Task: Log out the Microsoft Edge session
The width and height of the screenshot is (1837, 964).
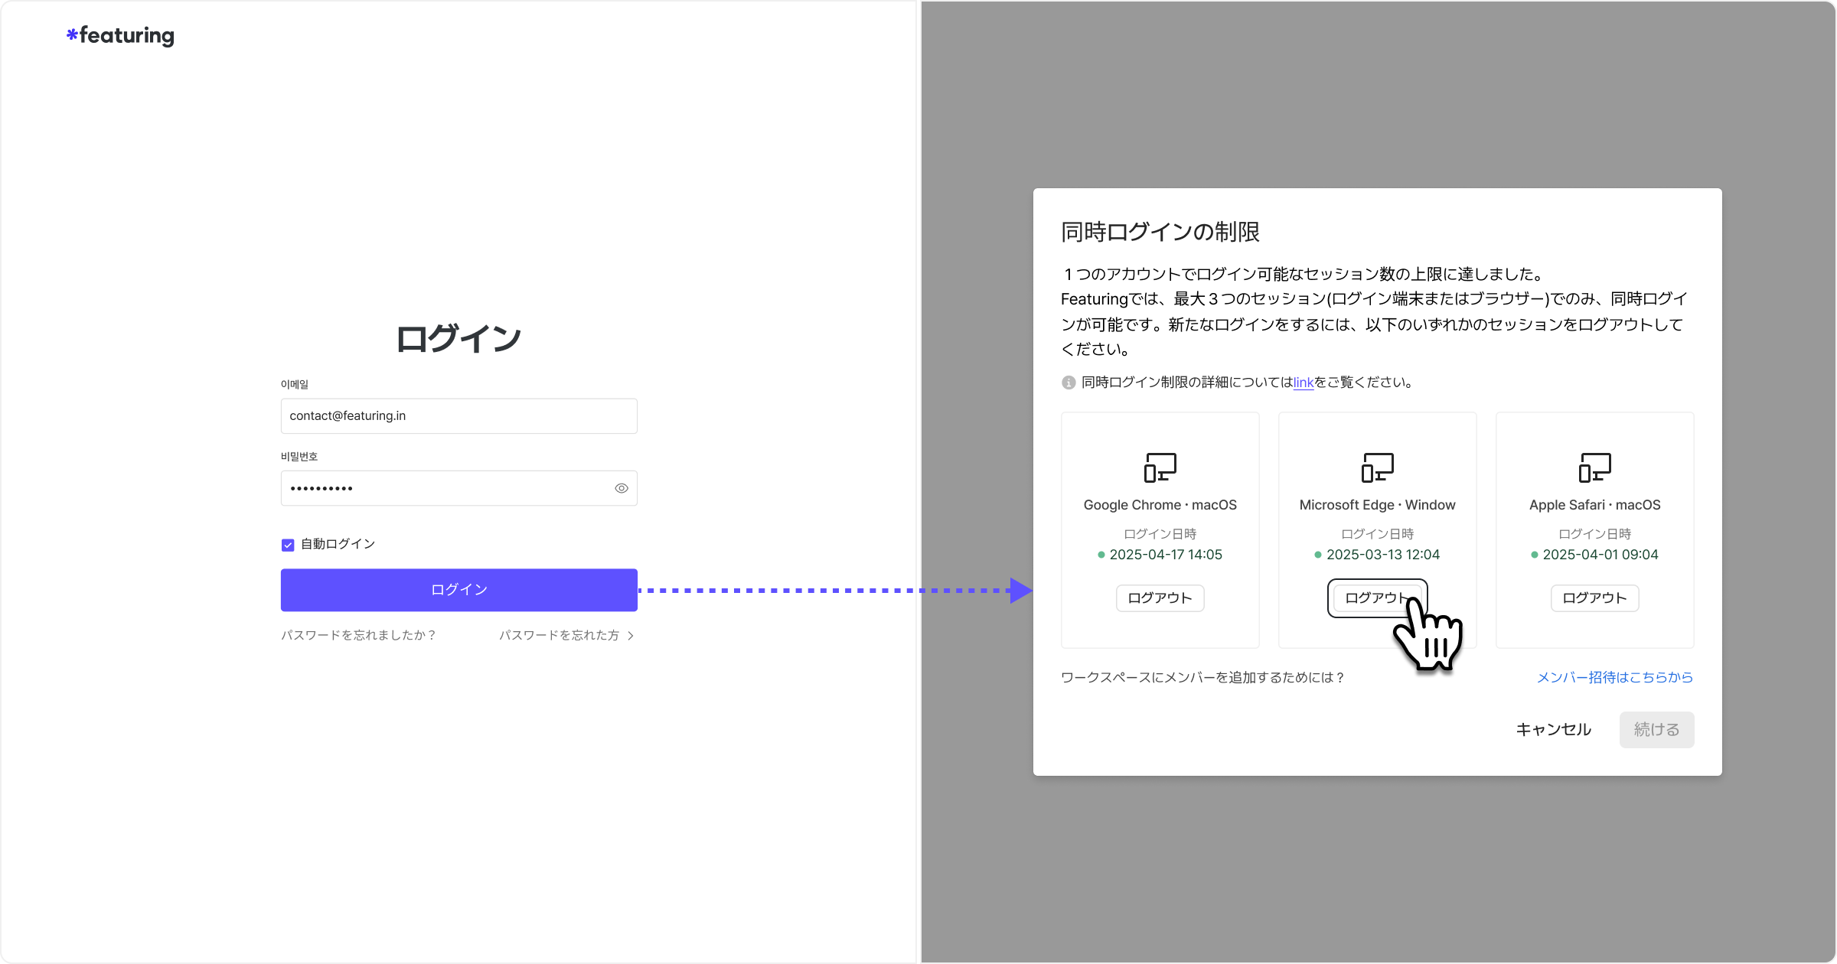Action: [1375, 598]
